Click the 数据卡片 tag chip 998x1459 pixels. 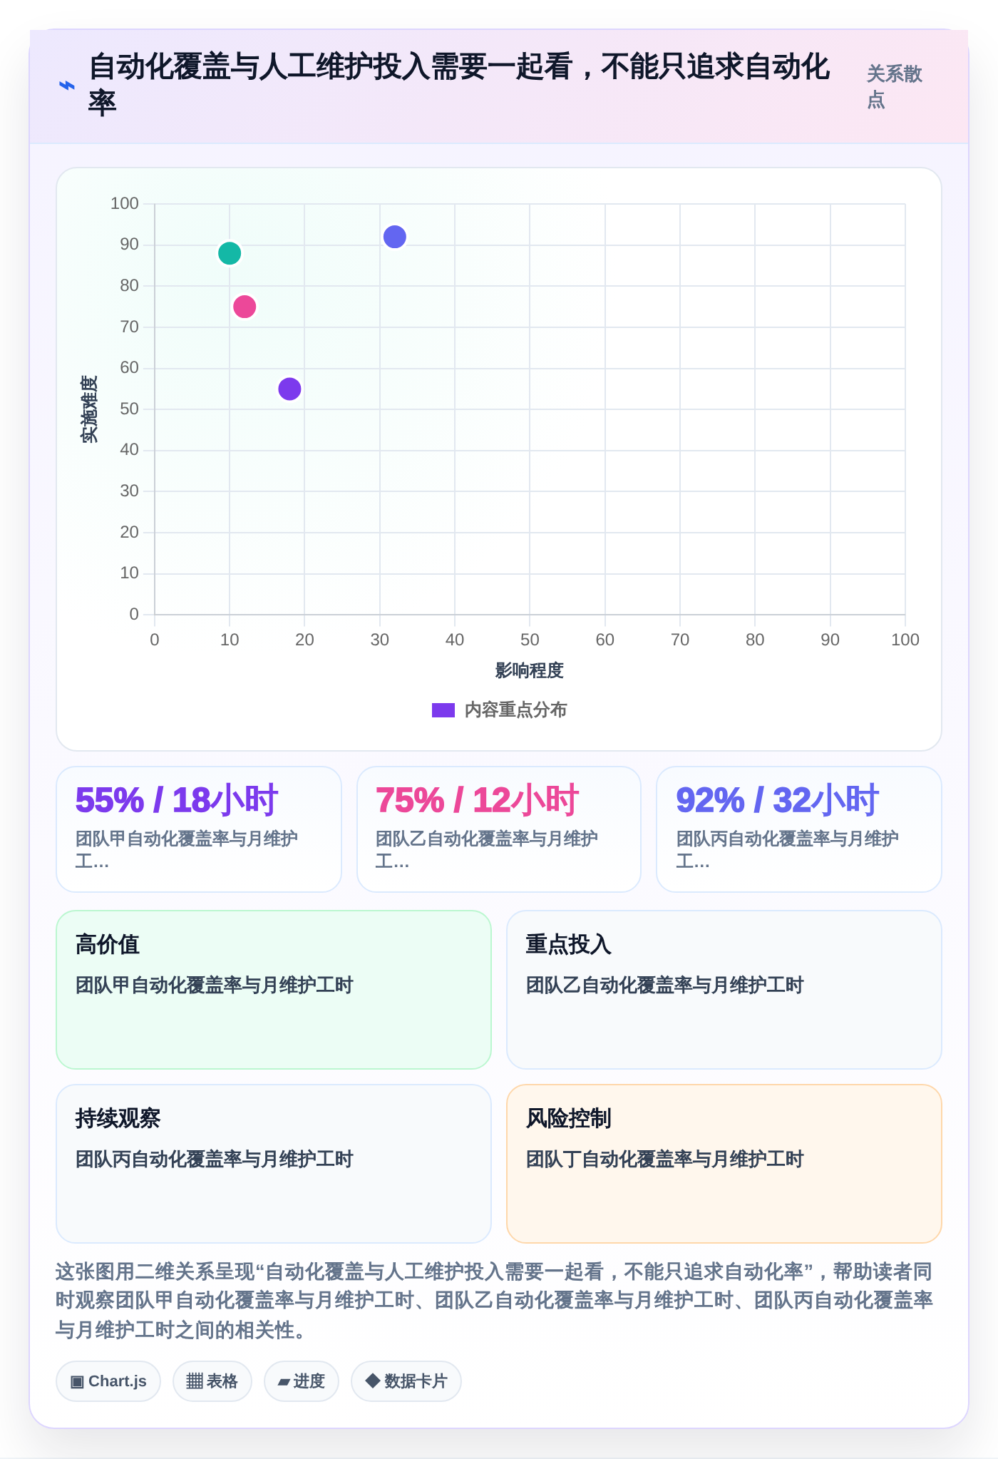[406, 1381]
